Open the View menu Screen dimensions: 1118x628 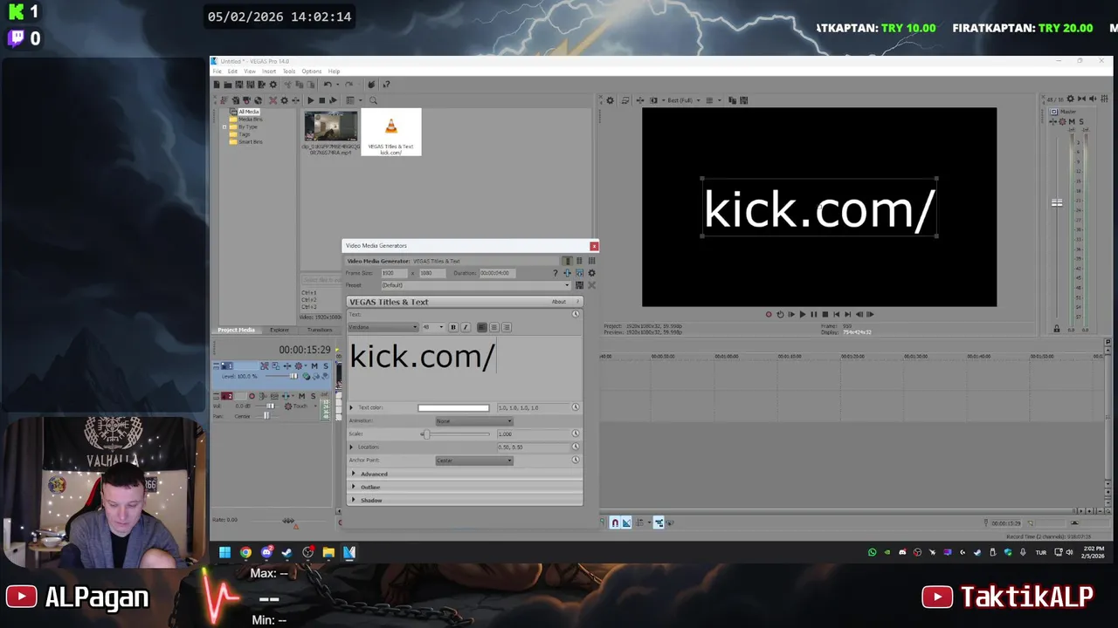[x=250, y=72]
